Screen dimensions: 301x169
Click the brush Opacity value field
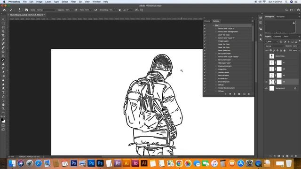pos(68,10)
